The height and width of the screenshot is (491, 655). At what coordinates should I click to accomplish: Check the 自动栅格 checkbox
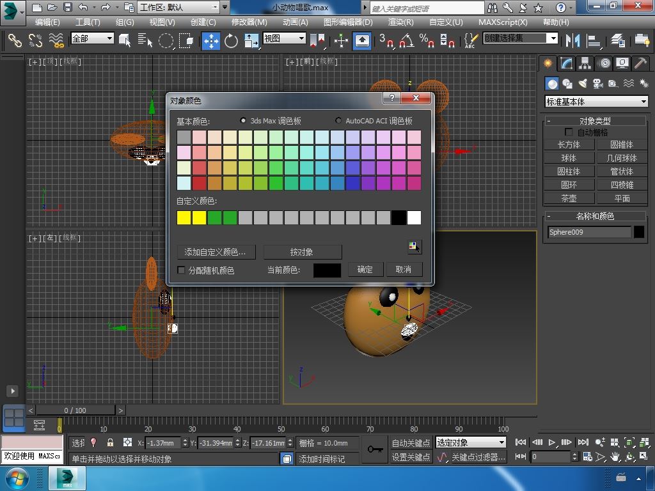pos(569,132)
